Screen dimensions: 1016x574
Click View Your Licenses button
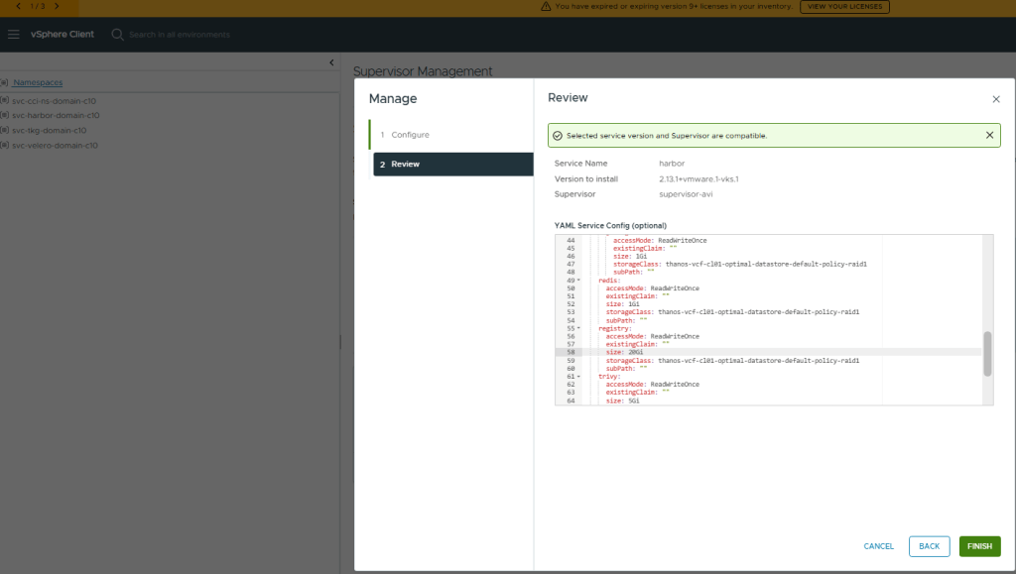(844, 7)
